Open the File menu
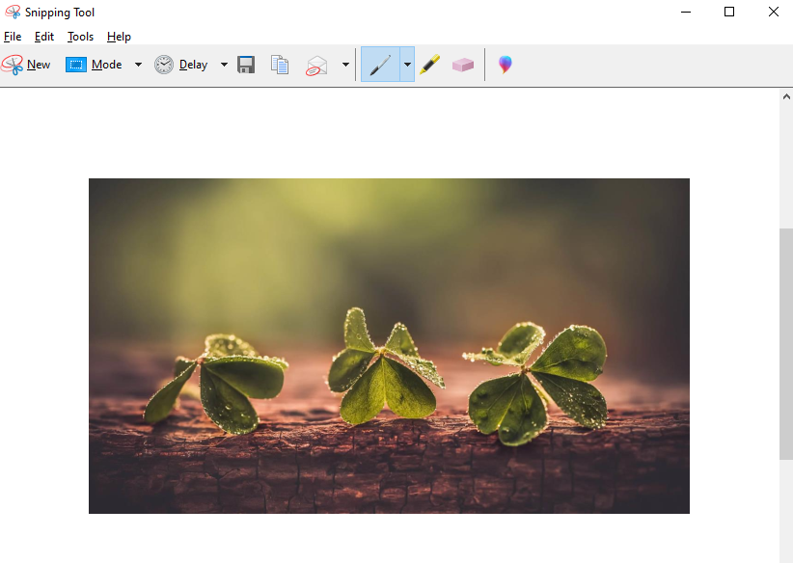The image size is (793, 563). click(13, 37)
